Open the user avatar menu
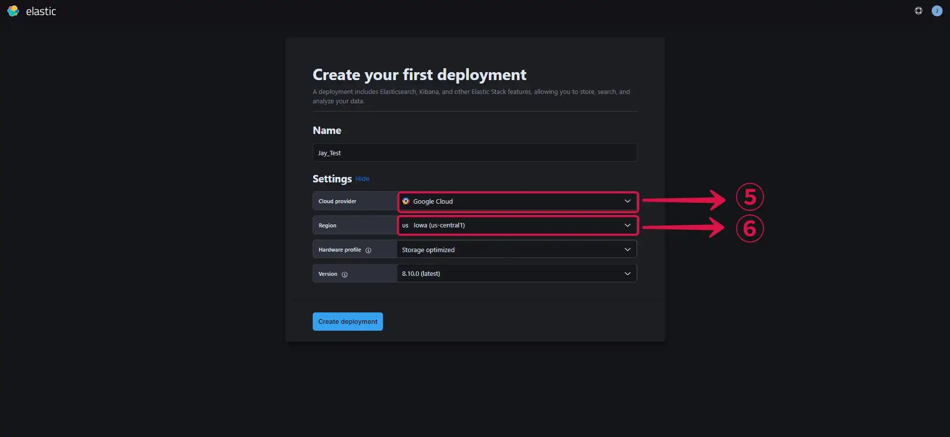Image resolution: width=950 pixels, height=437 pixels. point(937,11)
